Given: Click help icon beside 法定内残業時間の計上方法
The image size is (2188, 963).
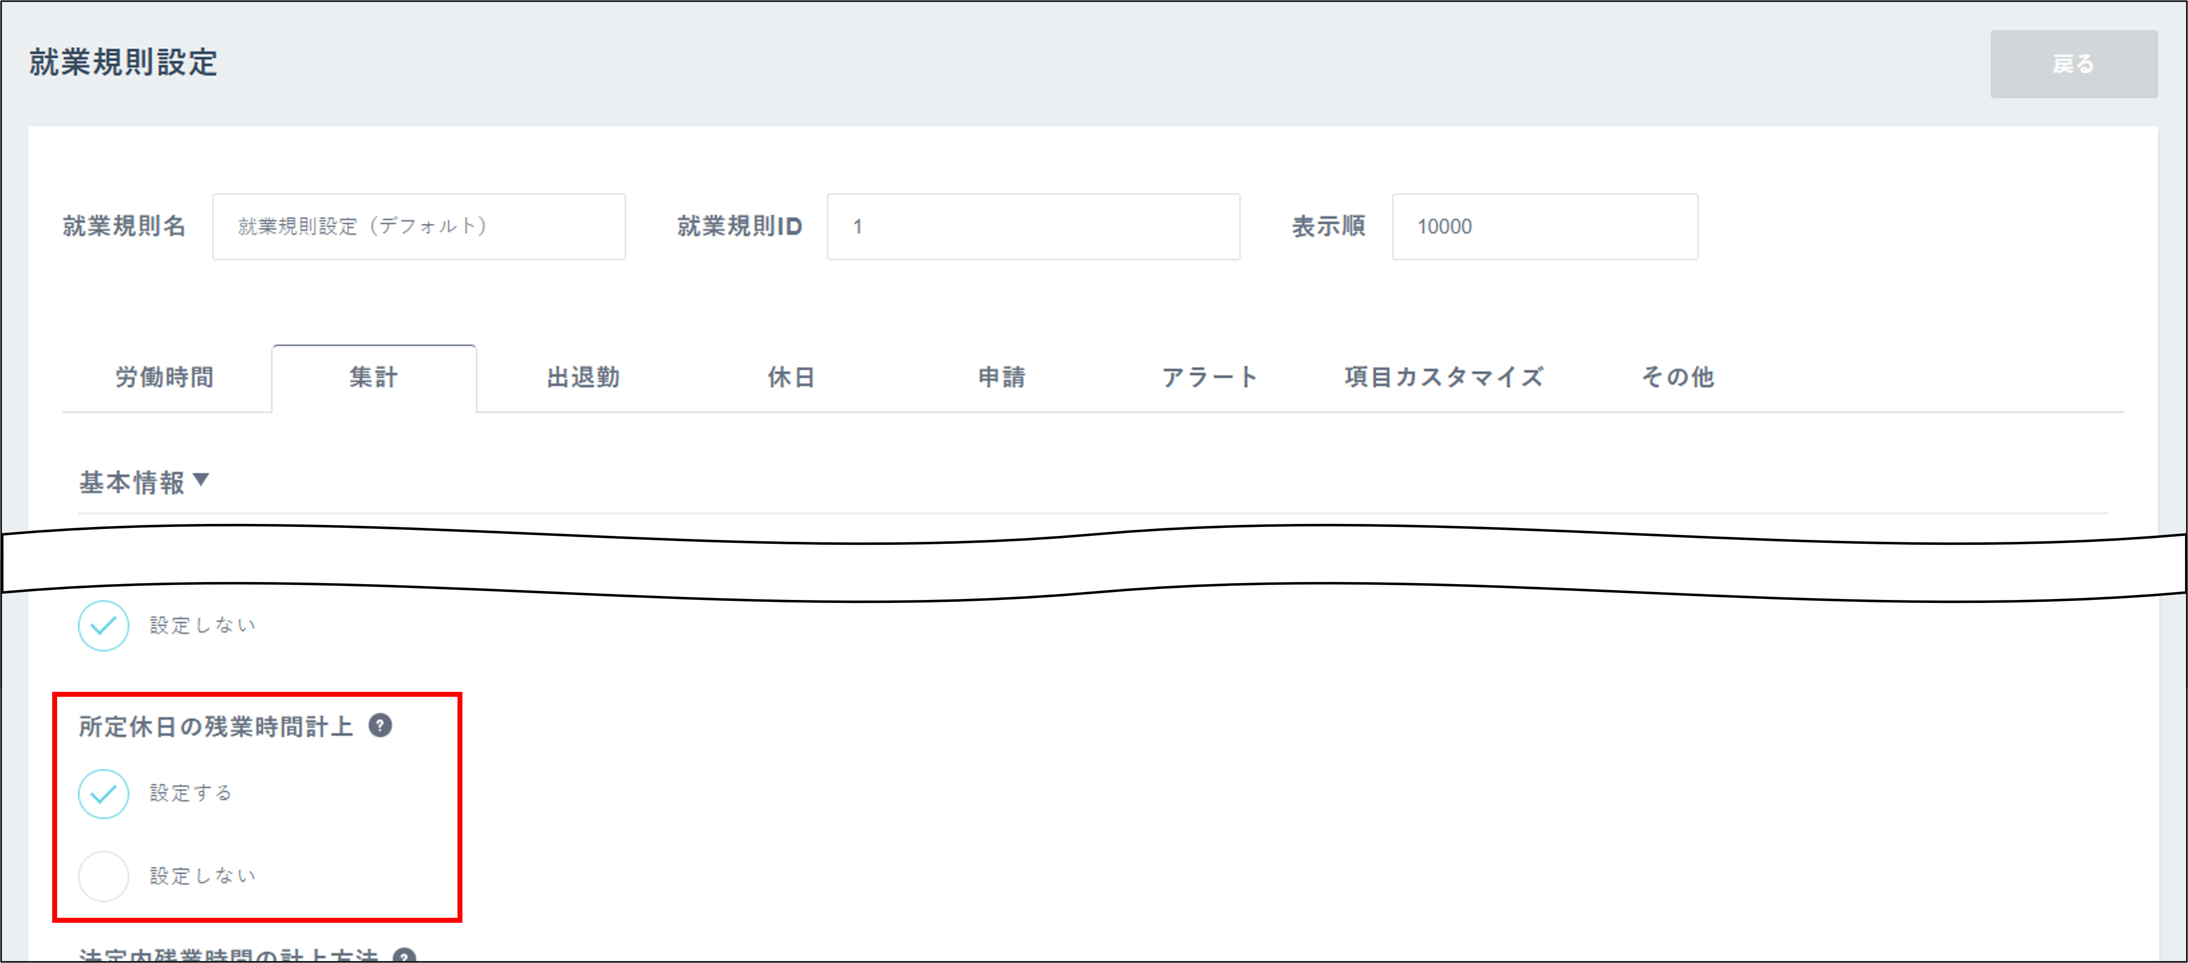Looking at the screenshot, I should click(x=405, y=956).
